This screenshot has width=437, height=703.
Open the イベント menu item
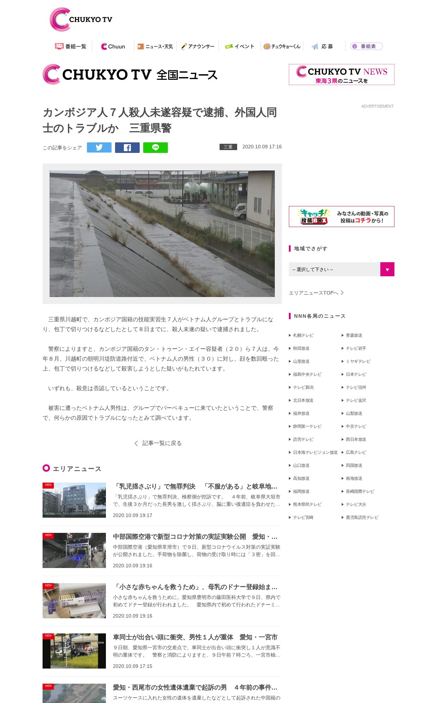click(x=240, y=46)
